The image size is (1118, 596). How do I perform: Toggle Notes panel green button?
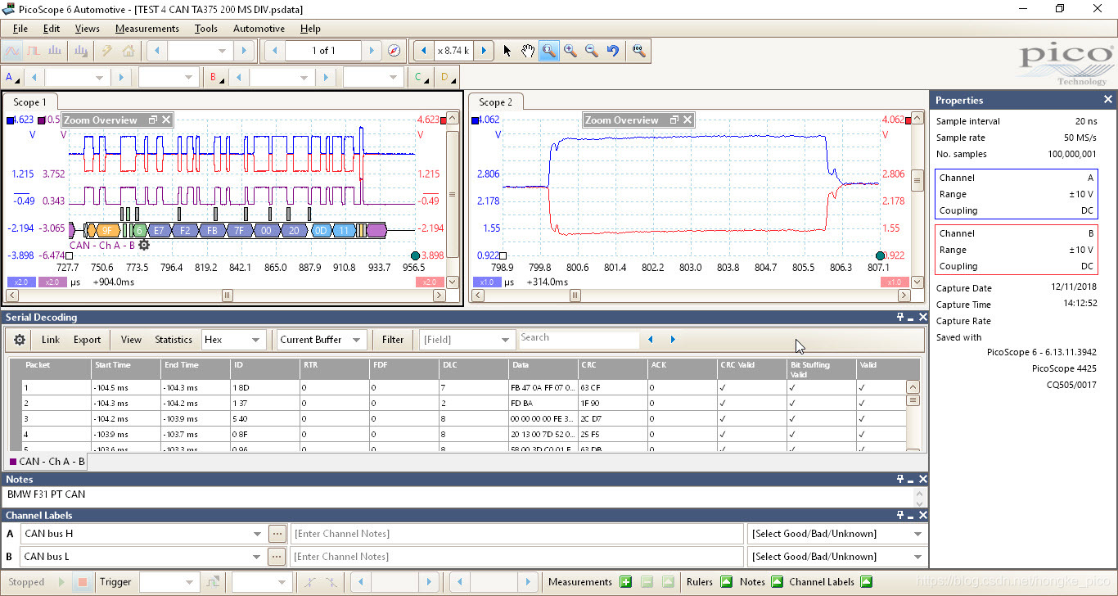click(x=777, y=582)
